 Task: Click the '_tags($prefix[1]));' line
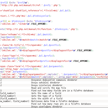click(x=12, y=58)
